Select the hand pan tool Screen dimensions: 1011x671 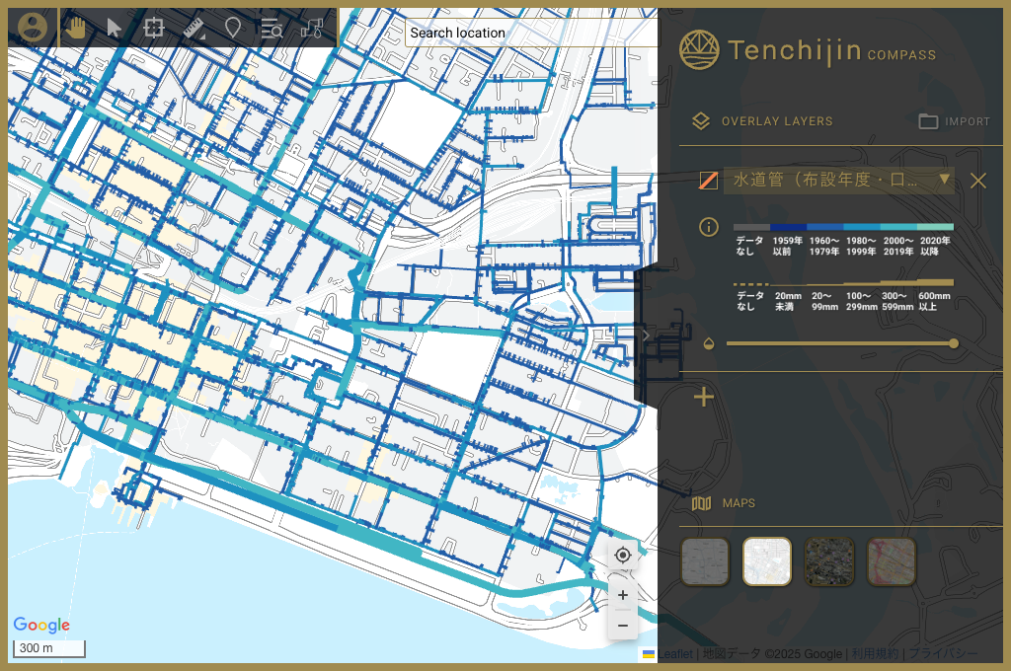[x=76, y=28]
